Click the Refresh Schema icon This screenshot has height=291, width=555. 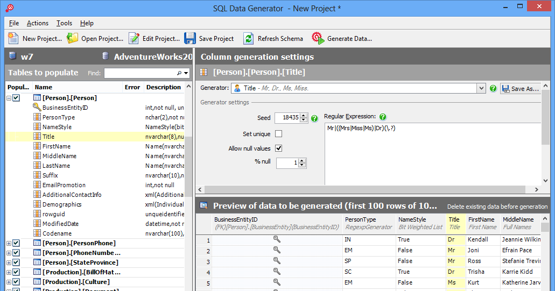pyautogui.click(x=248, y=38)
